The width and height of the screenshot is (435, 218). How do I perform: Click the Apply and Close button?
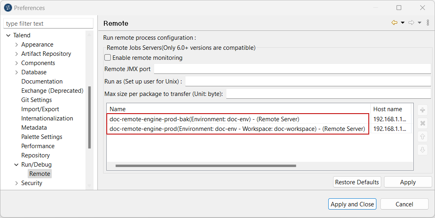[352, 204]
